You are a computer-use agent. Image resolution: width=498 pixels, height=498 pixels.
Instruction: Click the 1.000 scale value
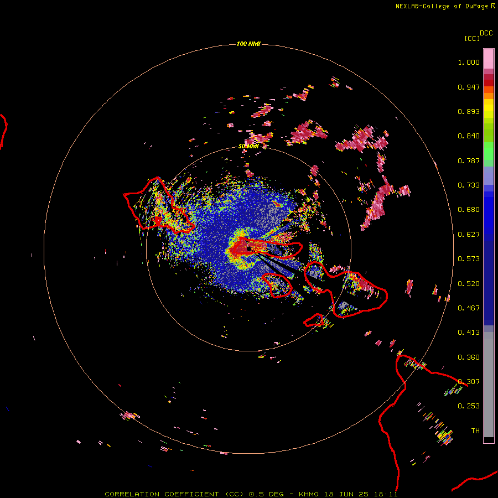click(469, 62)
